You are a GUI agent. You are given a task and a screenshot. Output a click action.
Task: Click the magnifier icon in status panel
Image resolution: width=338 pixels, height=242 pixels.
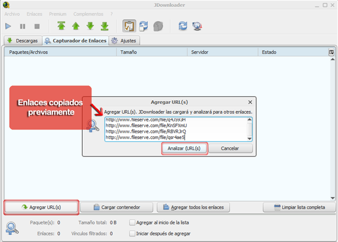tap(12, 228)
